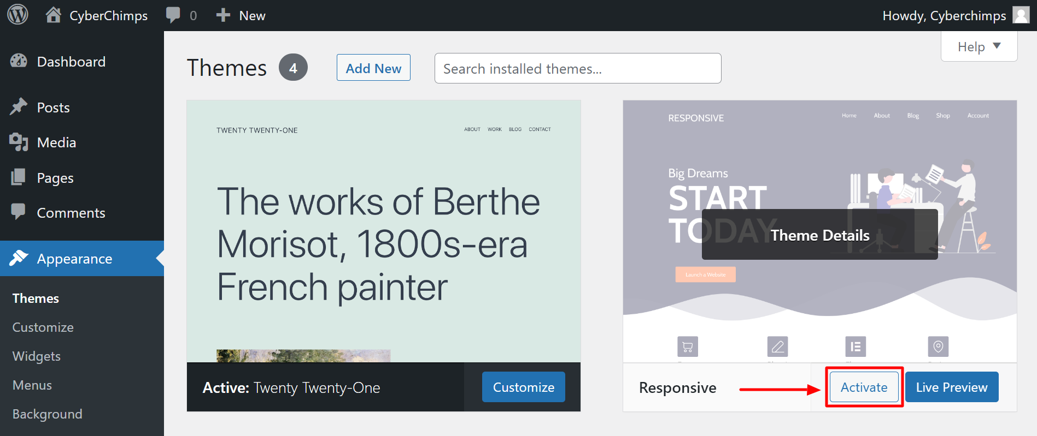The width and height of the screenshot is (1037, 436).
Task: Open Theme Details for Responsive
Action: (820, 235)
